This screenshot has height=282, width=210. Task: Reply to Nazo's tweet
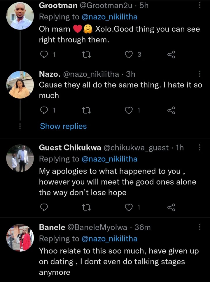click(43, 110)
